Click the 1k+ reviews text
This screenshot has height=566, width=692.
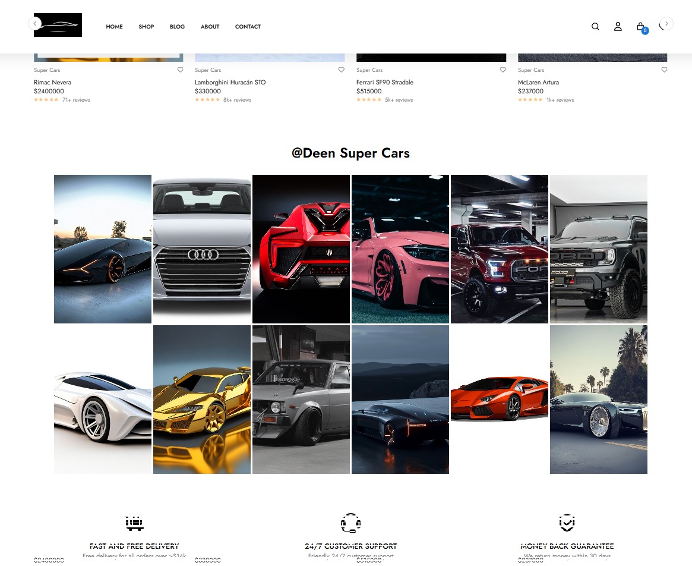tap(560, 100)
